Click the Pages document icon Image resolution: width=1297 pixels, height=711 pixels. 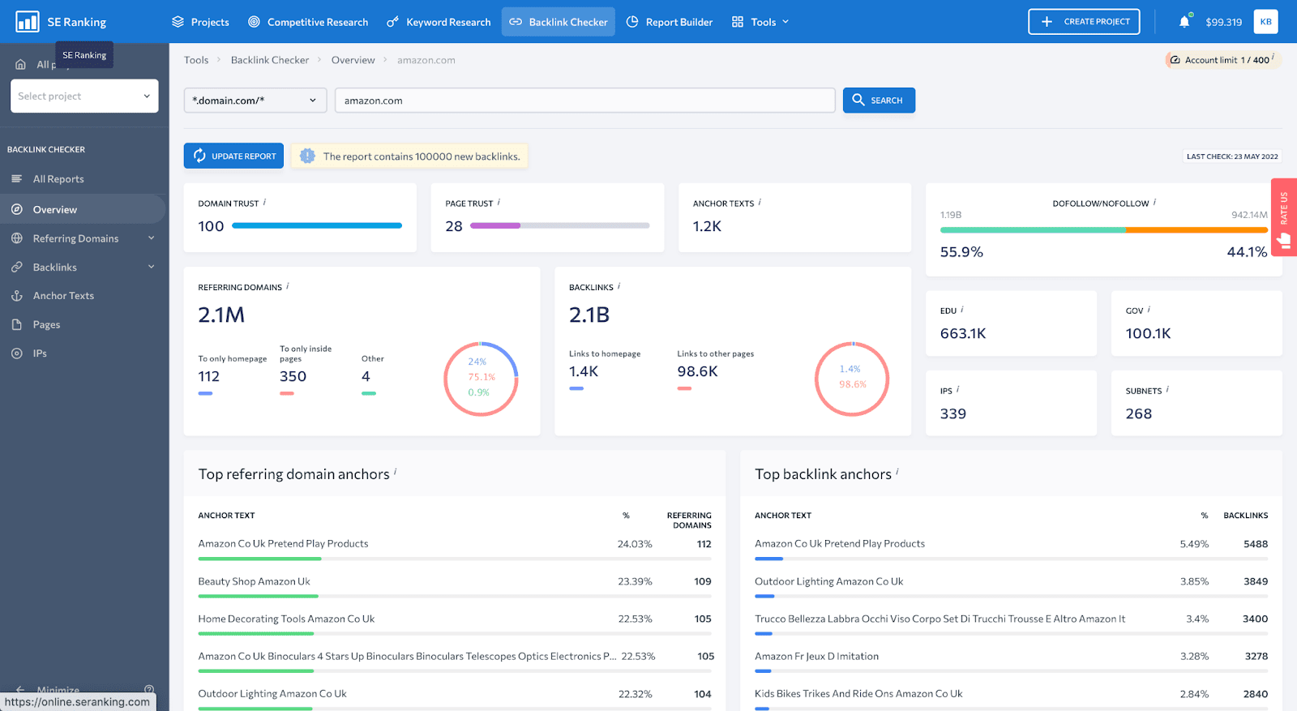[17, 324]
